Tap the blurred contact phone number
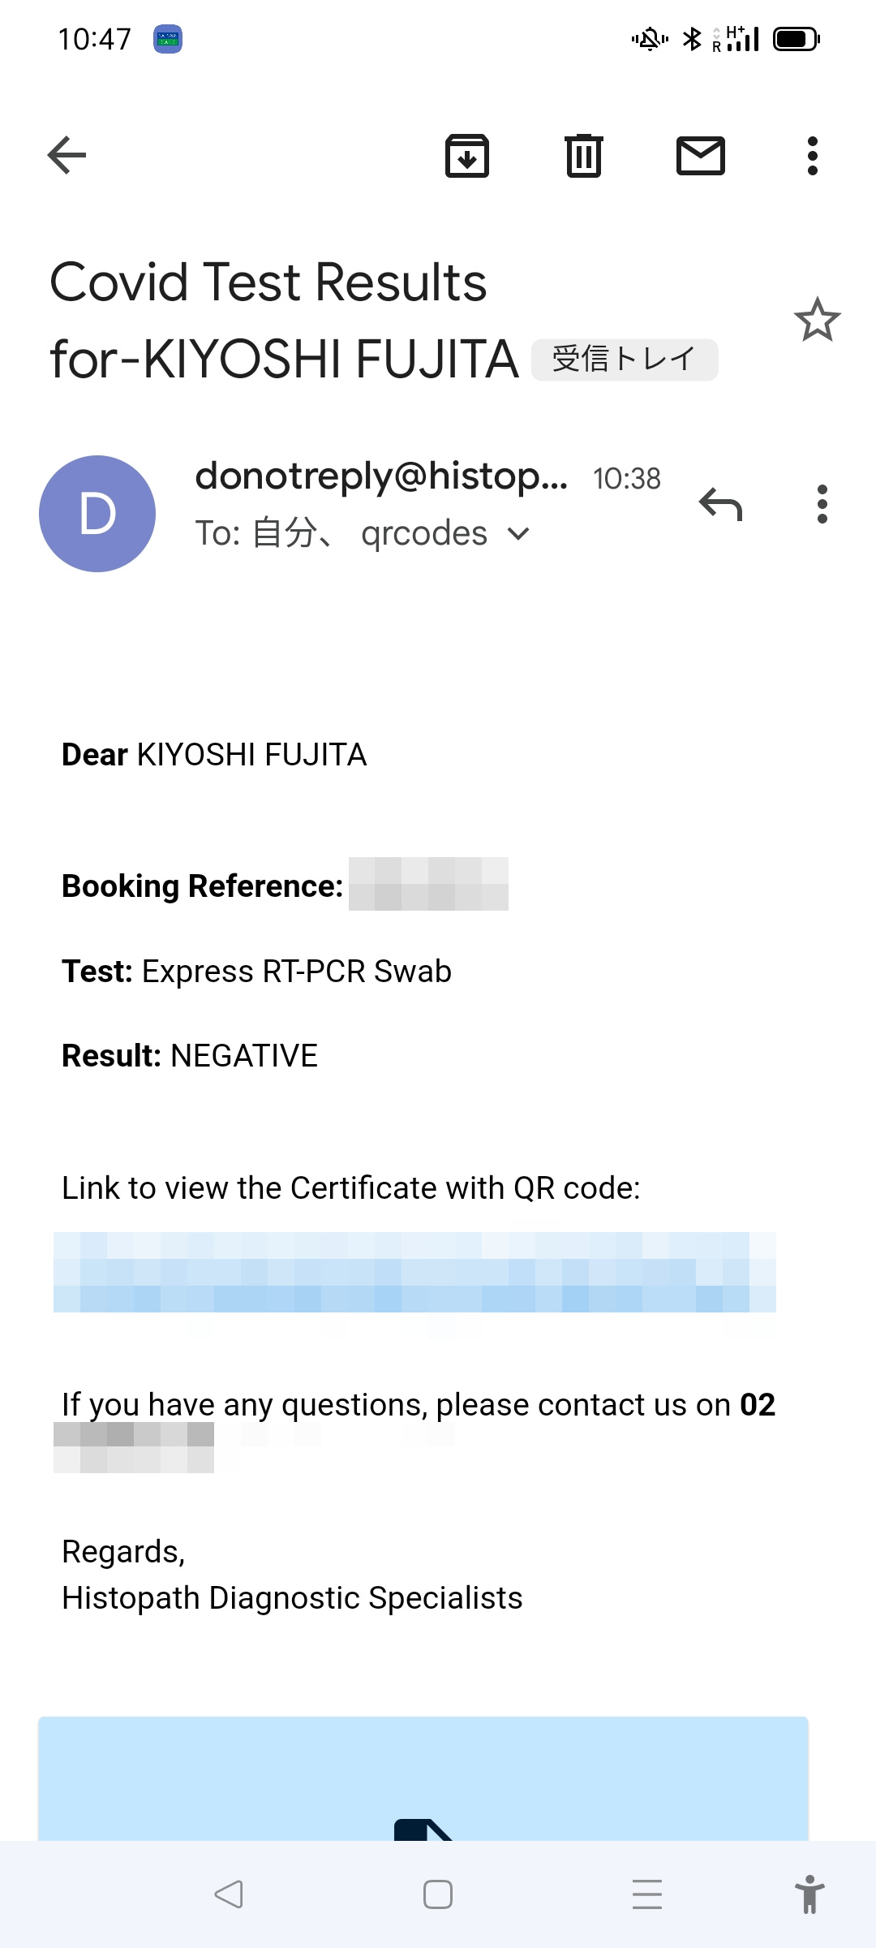 pyautogui.click(x=134, y=1447)
